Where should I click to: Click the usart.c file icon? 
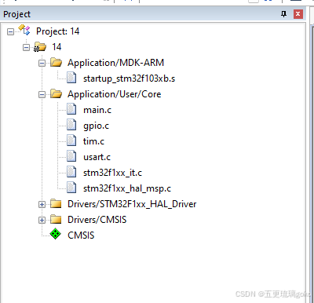point(71,156)
